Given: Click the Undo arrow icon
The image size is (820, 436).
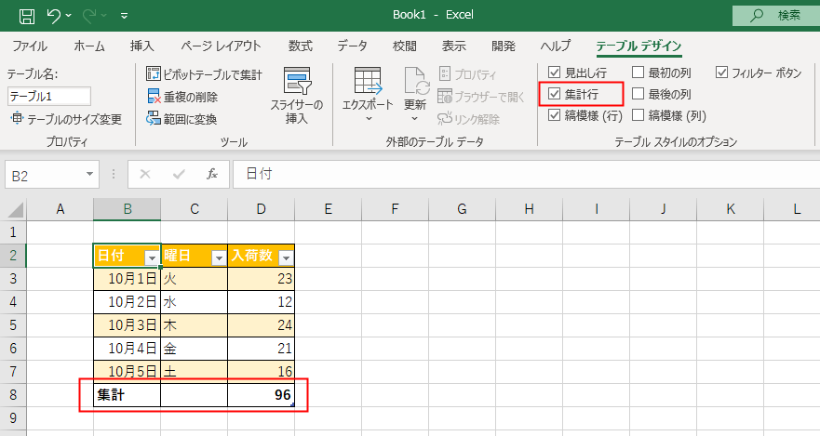Looking at the screenshot, I should click(x=53, y=16).
